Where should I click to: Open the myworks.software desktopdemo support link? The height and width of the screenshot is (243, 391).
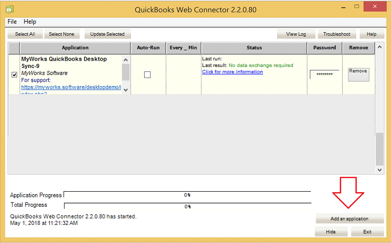point(71,87)
